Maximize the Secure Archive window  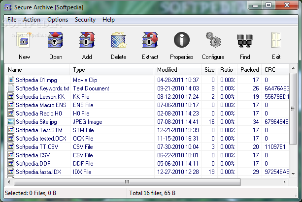tap(268, 5)
